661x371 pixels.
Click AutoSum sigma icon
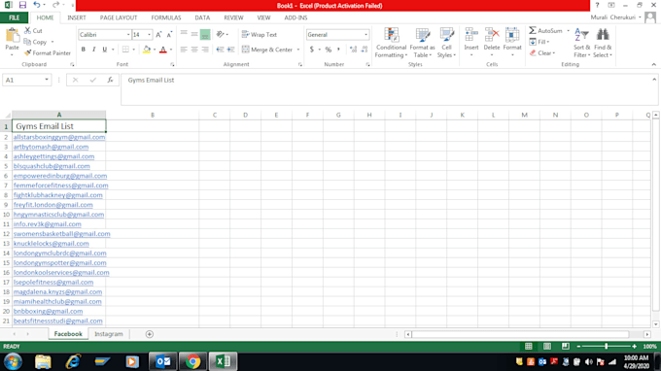point(533,30)
